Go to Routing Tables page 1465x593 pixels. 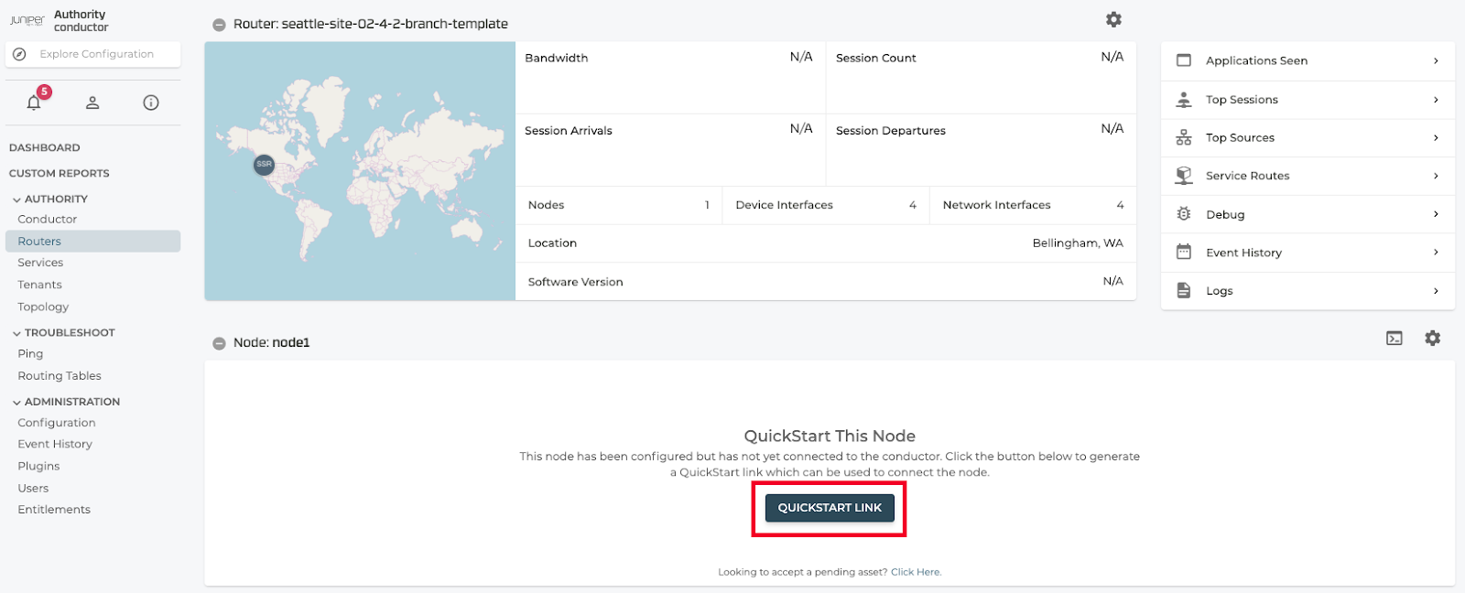click(60, 376)
